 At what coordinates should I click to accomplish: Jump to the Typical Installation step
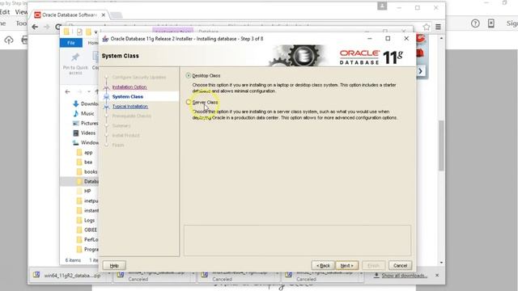click(130, 107)
